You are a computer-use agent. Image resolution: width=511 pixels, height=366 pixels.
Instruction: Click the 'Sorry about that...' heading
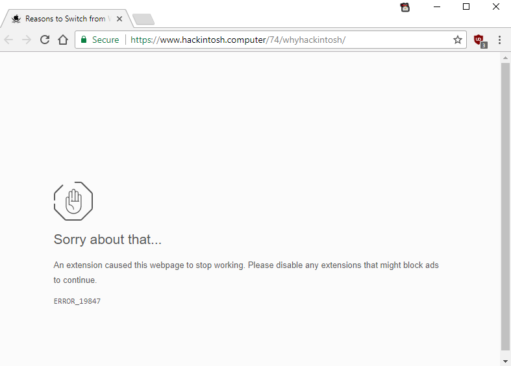click(108, 239)
